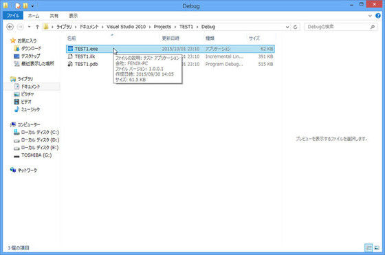Image resolution: width=385 pixels, height=255 pixels.
Task: Click the new folder quick access icon
Action: click(25, 5)
